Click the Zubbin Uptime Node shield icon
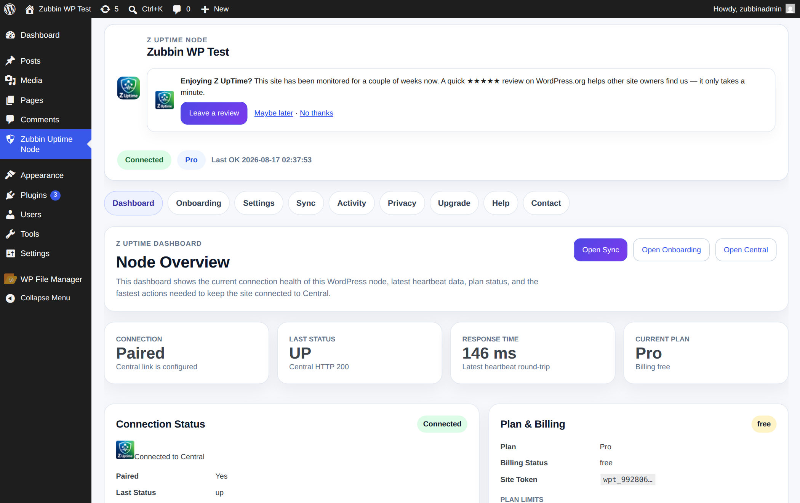This screenshot has width=800, height=503. pyautogui.click(x=10, y=139)
